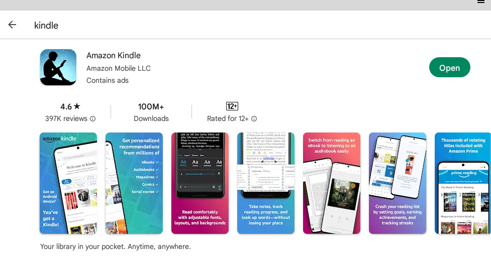491x266 pixels.
Task: Click the 12+ content rating badge
Action: [232, 106]
